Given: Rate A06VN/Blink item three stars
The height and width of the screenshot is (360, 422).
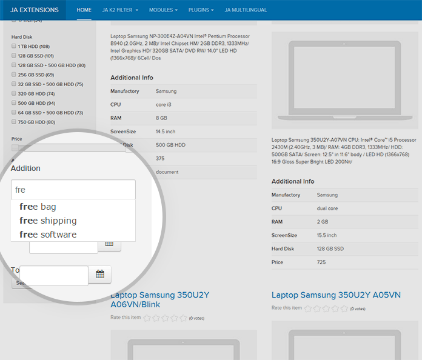Looking at the screenshot, I should coord(165,318).
